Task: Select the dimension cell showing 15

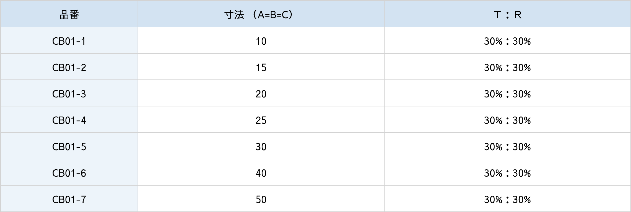Action: coord(261,68)
